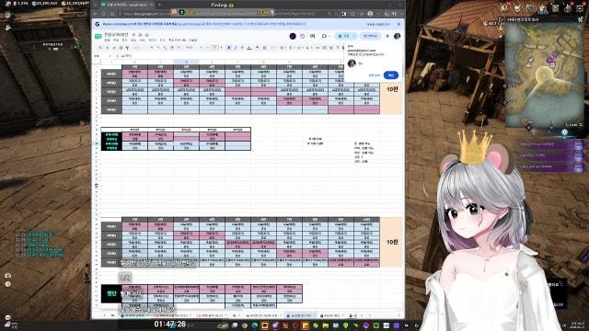Click the italic formatting icon
Viewport: 589px width, 331px height.
pos(236,48)
